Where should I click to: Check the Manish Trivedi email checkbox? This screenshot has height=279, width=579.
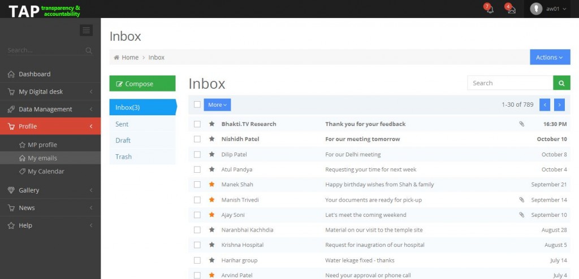tap(197, 200)
